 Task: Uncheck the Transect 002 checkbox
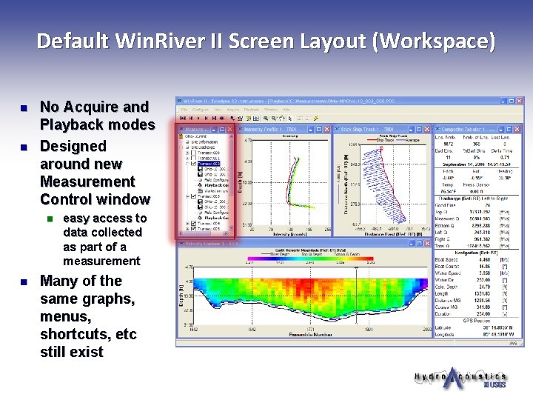tap(193, 164)
